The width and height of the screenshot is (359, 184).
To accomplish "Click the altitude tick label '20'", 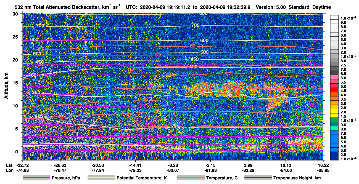I will click(x=16, y=60).
